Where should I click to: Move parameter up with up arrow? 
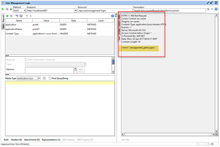[31, 16]
